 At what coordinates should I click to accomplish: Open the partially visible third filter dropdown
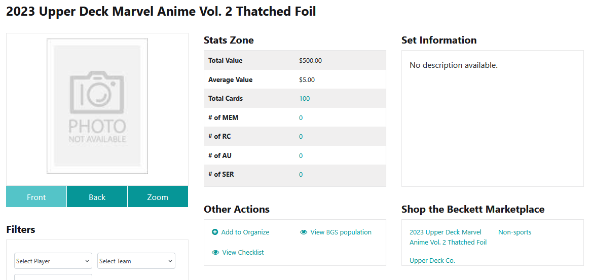click(x=53, y=277)
